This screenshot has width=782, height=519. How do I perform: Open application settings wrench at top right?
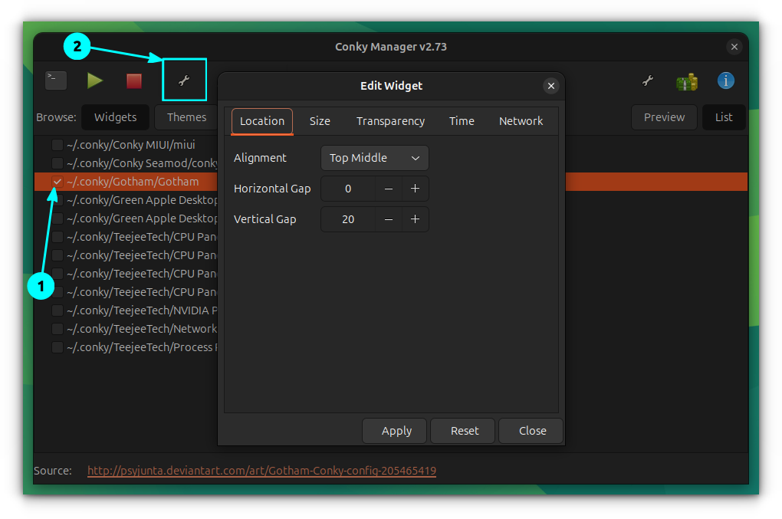[648, 80]
